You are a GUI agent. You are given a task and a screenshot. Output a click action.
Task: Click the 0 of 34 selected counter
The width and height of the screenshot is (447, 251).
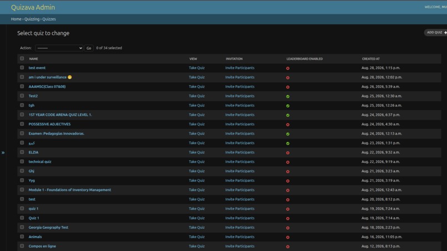click(109, 48)
